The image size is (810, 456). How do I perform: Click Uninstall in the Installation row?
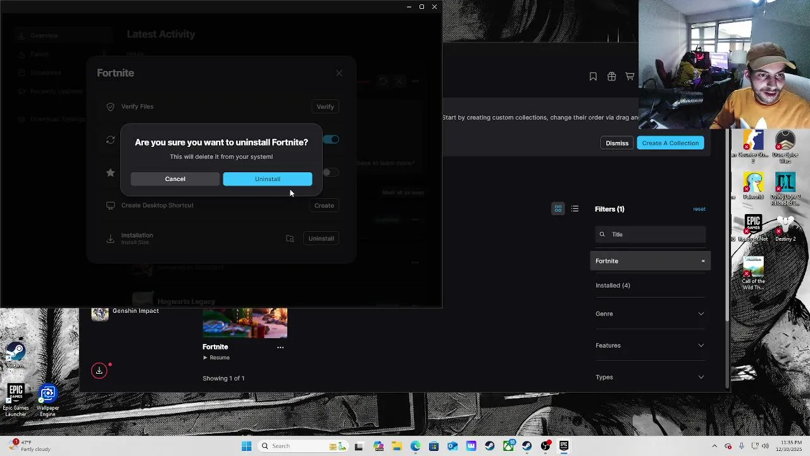pos(321,238)
